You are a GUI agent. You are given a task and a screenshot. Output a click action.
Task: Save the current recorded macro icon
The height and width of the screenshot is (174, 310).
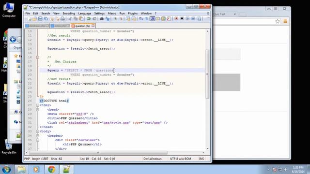pyautogui.click(x=199, y=19)
